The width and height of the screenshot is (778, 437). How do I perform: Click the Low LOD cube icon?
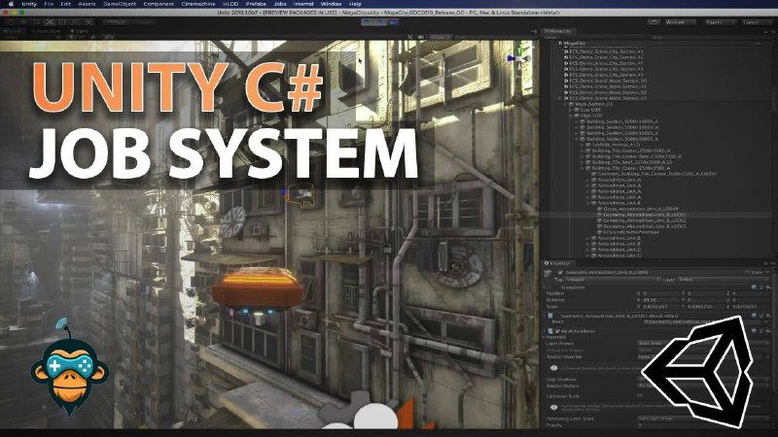point(577,110)
